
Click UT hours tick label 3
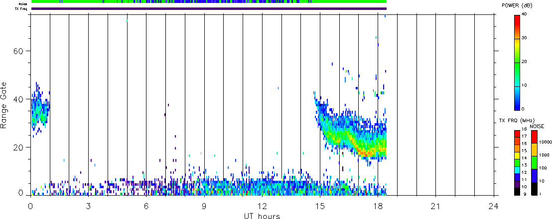click(x=88, y=206)
